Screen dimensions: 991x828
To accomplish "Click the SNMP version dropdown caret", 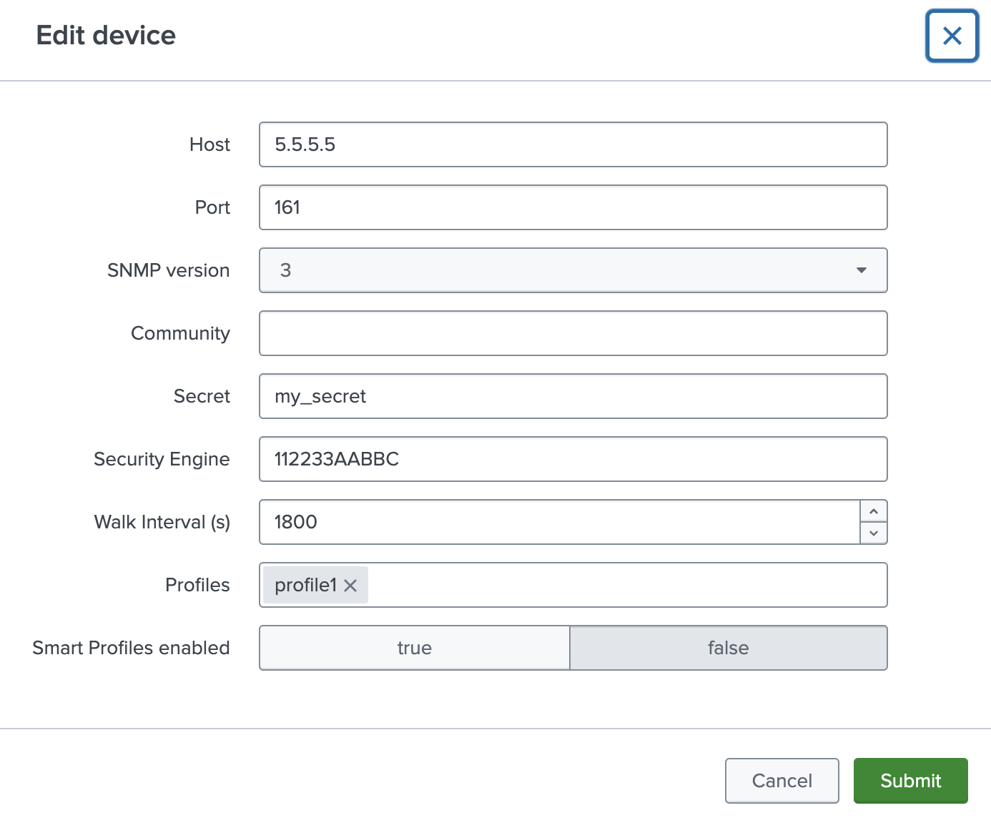I will click(861, 270).
